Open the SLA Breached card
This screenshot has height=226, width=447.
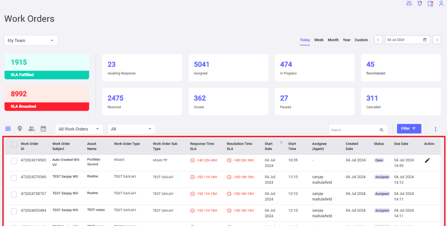point(47,98)
